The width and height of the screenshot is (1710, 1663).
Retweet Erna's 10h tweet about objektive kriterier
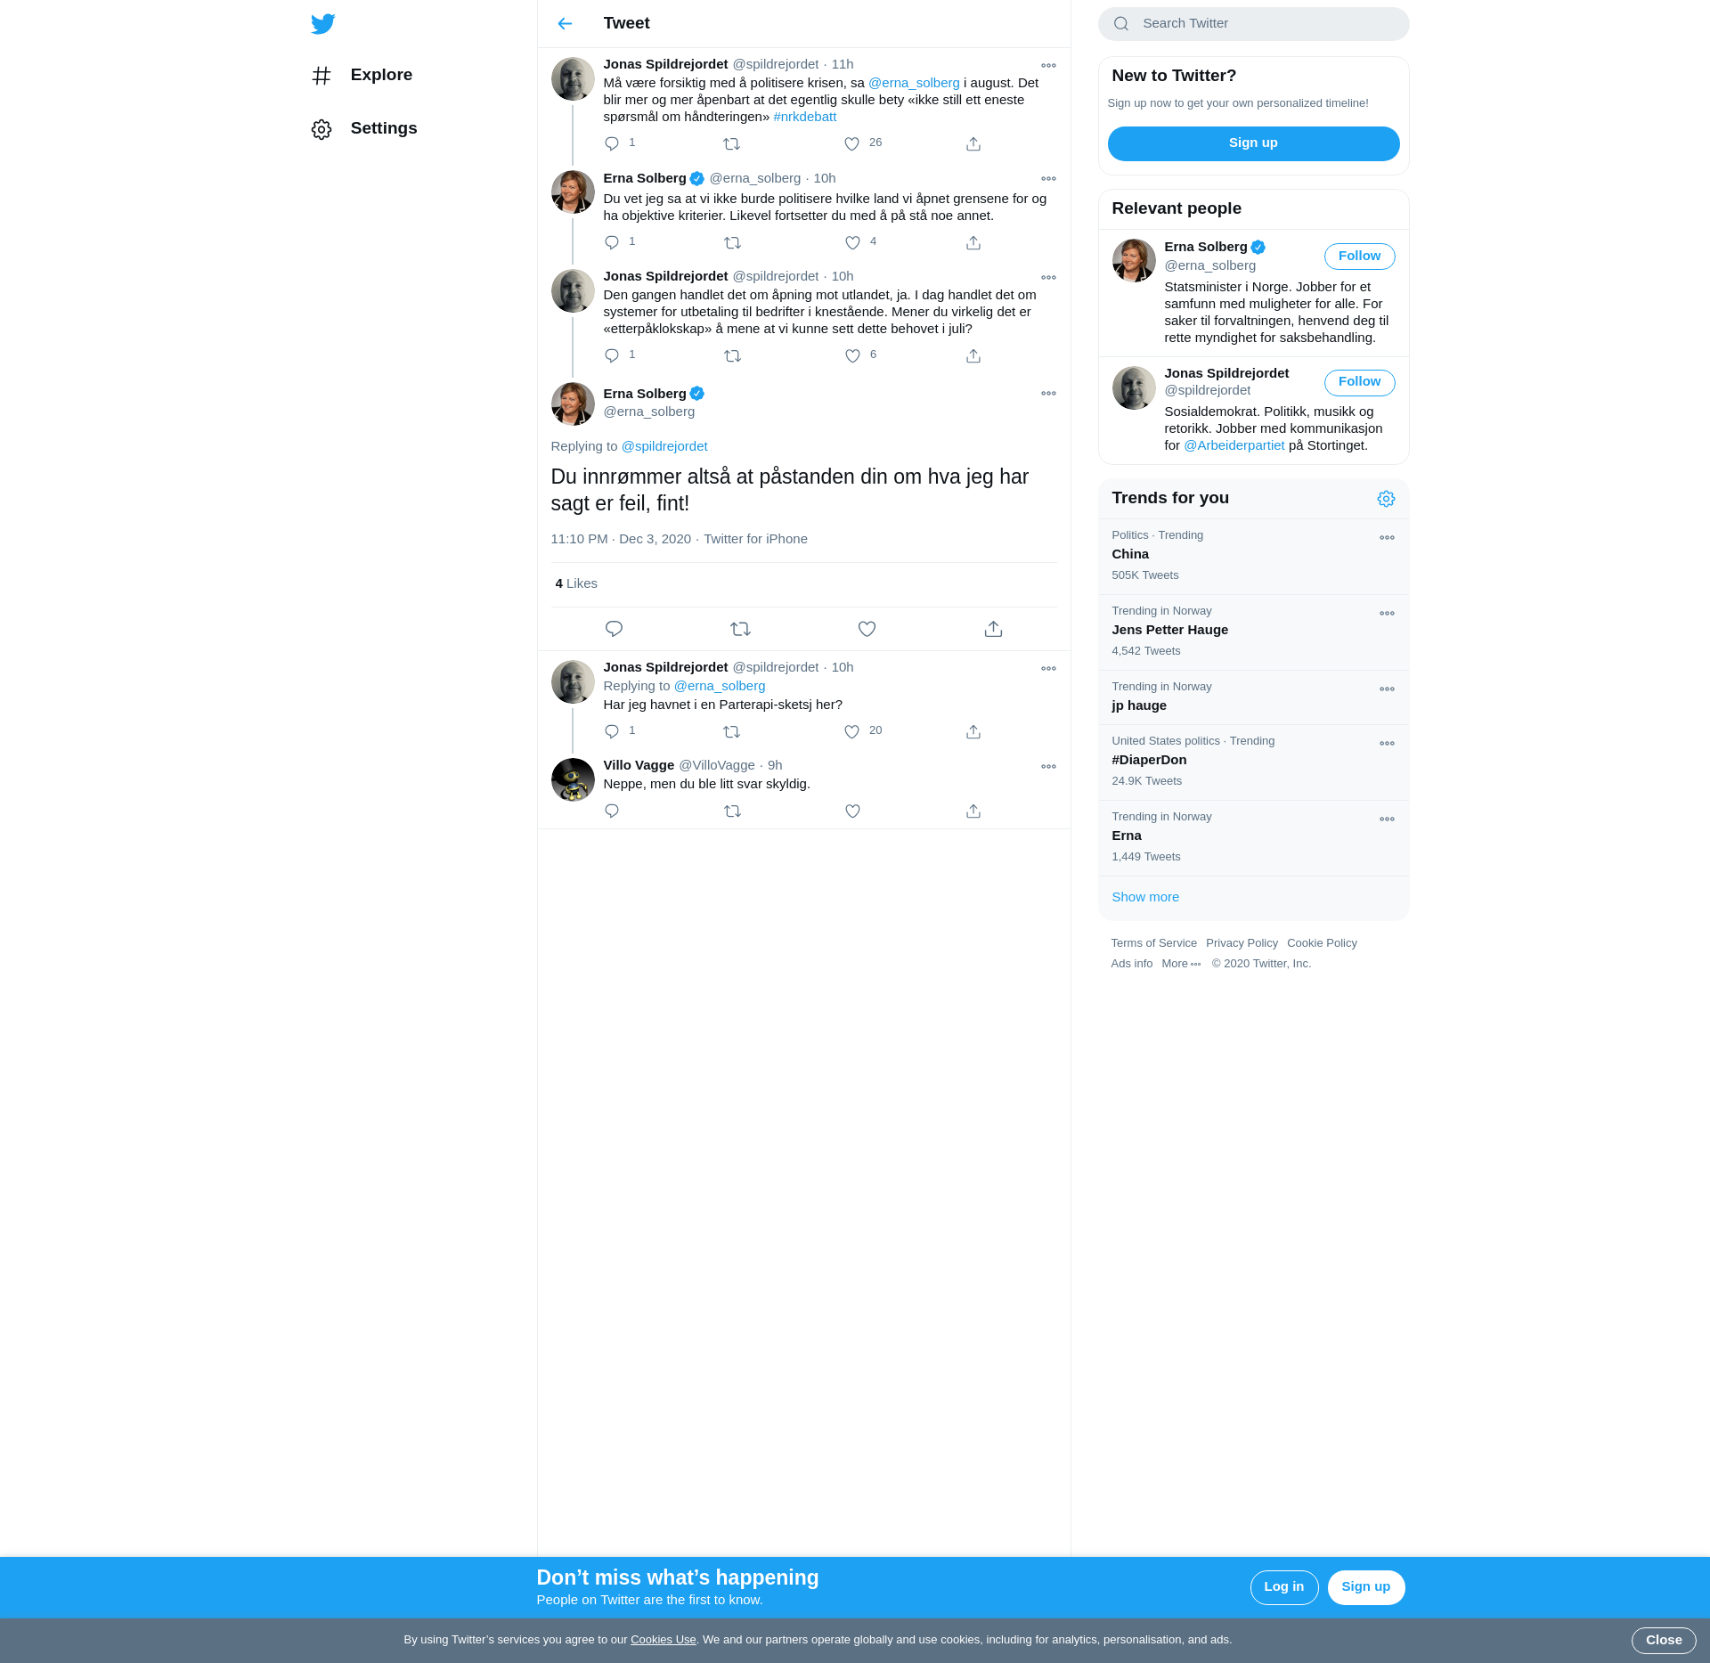[x=732, y=242]
